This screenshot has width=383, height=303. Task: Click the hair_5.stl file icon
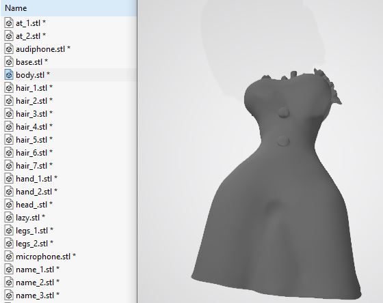(x=9, y=140)
